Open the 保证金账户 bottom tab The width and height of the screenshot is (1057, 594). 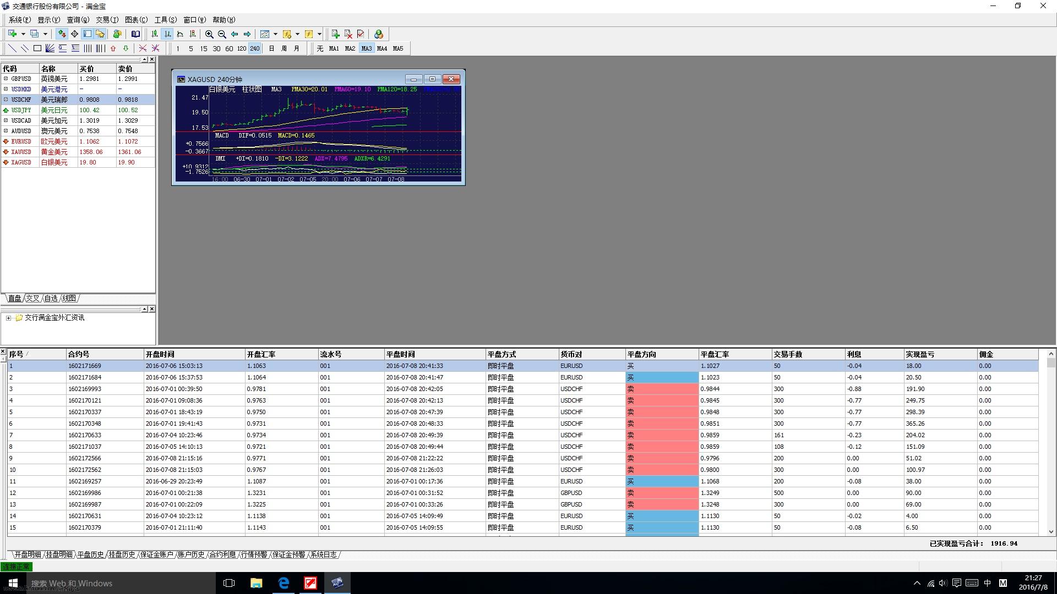click(x=156, y=554)
